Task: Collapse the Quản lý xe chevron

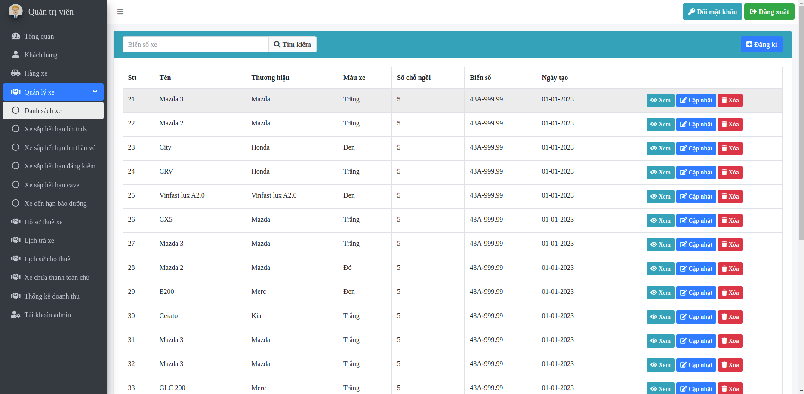Action: pos(95,92)
